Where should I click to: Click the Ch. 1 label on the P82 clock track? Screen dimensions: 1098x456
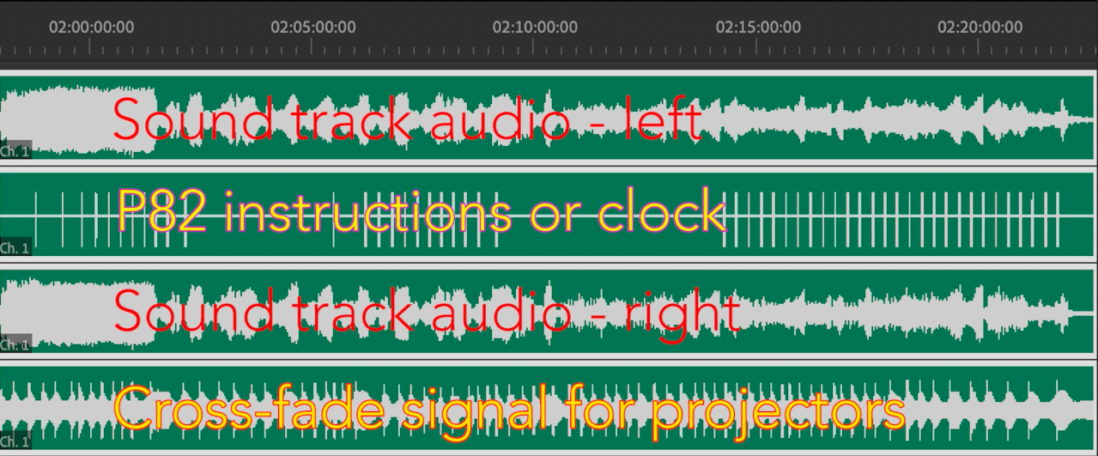(15, 248)
